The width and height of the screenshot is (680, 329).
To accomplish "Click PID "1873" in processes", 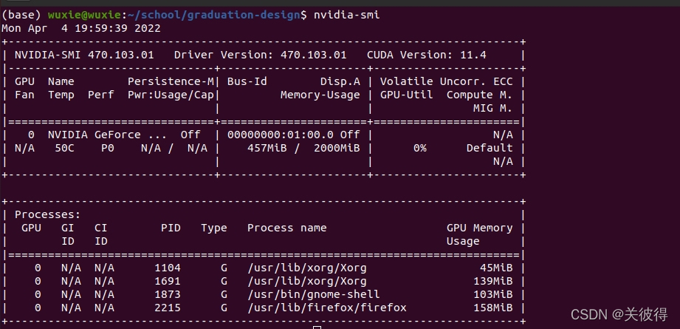I will pyautogui.click(x=168, y=295).
